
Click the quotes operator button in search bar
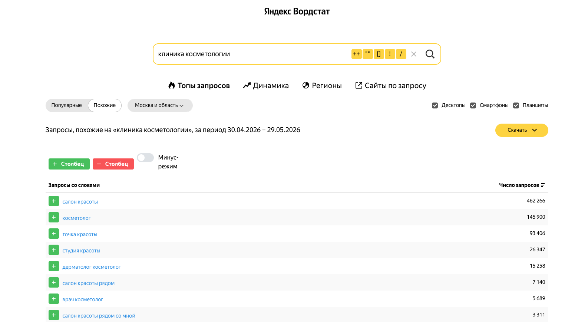pos(367,54)
